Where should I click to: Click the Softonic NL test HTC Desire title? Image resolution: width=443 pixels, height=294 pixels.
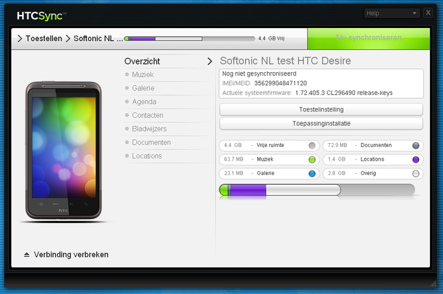pyautogui.click(x=285, y=60)
